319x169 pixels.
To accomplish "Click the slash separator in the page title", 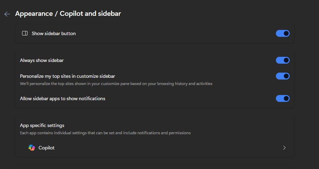I will point(56,14).
